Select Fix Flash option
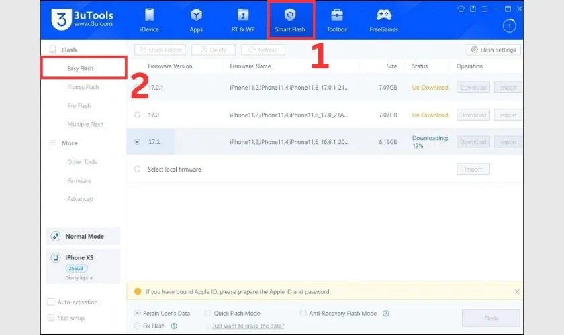Screen dimensions: 564x335 pos(137,326)
